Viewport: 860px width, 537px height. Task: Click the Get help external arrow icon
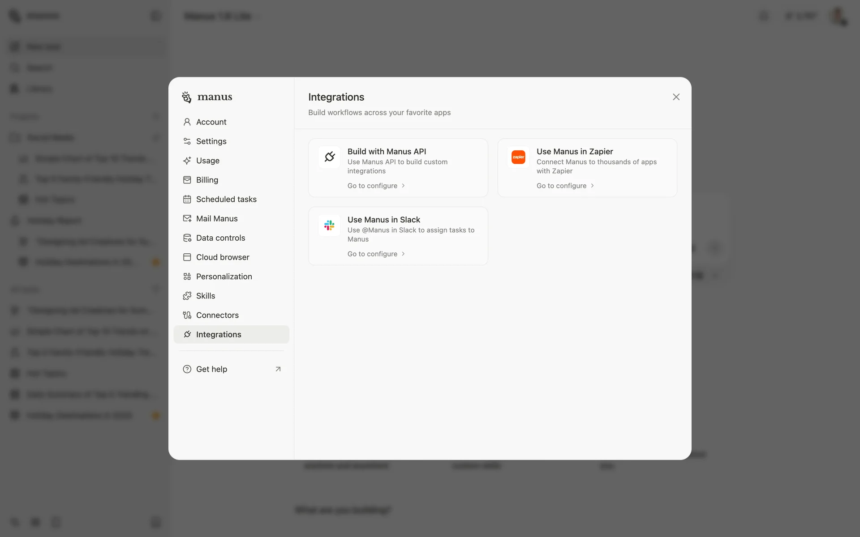click(x=278, y=369)
